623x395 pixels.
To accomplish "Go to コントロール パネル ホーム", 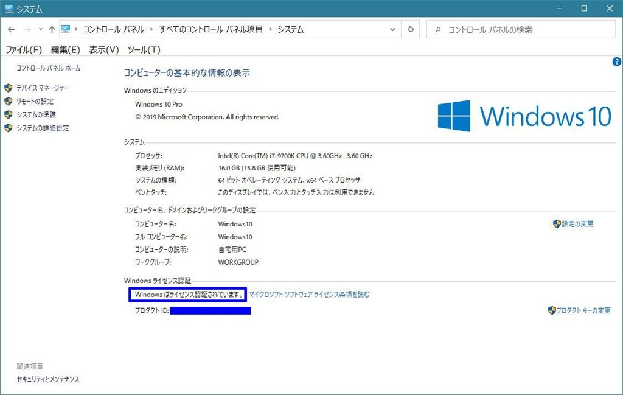I will [x=49, y=68].
